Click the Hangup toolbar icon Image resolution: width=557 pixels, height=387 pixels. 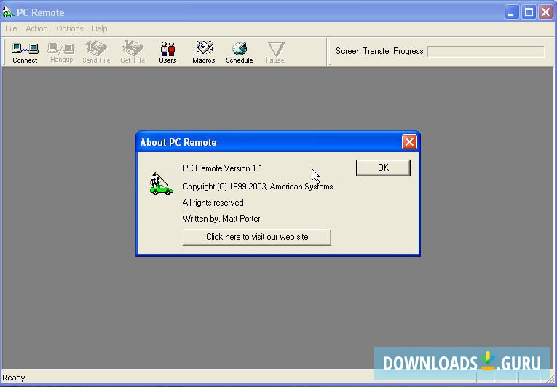(61, 52)
